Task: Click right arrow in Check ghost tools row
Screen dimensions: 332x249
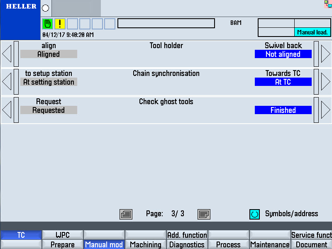Action: (x=325, y=110)
